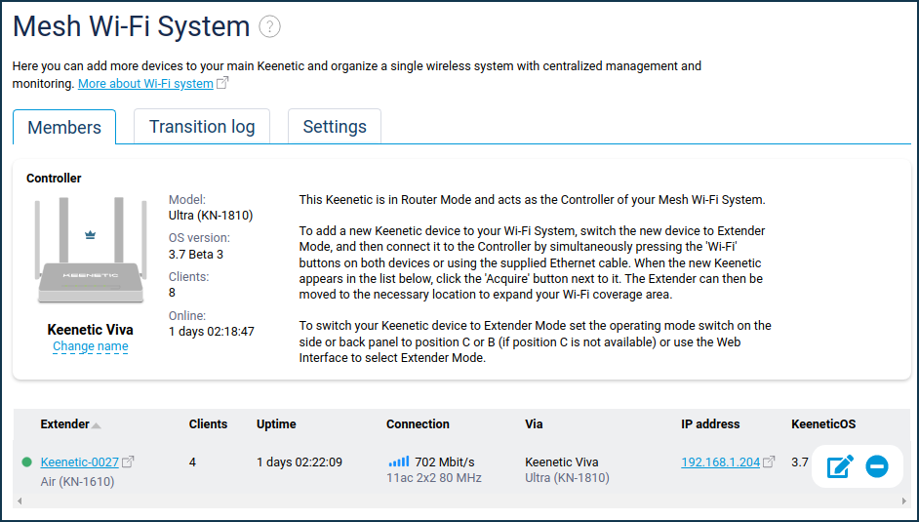This screenshot has height=522, width=919.
Task: Edit the Keenetic-0027 extender entry
Action: click(840, 466)
